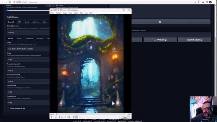This screenshot has height=122, width=217.
Task: Click the browser address bar URL
Action: 27,2
